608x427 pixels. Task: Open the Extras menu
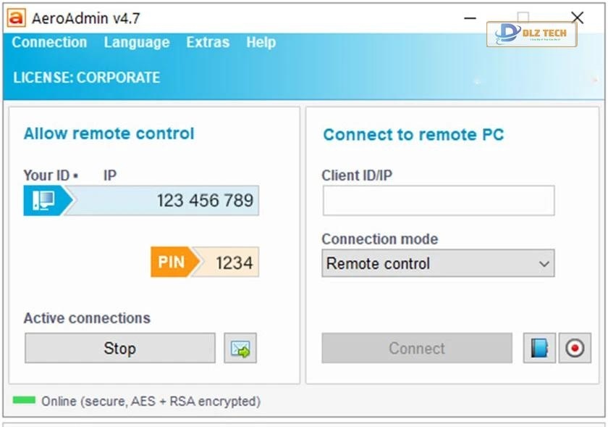pyautogui.click(x=208, y=43)
